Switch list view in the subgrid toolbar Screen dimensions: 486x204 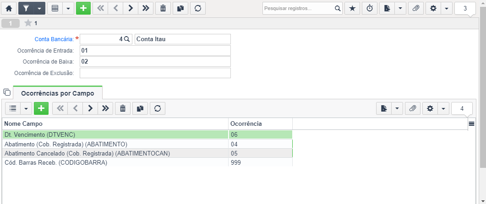click(13, 108)
